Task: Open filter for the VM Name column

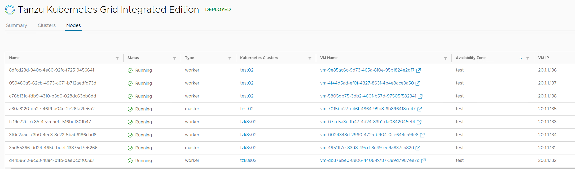Action: tap(446, 58)
